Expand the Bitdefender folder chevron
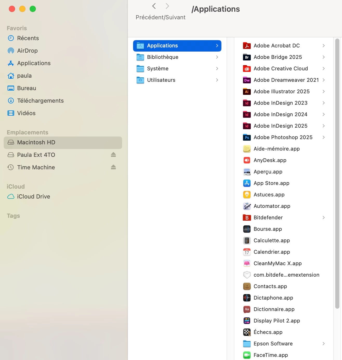This screenshot has width=342, height=360. click(x=324, y=218)
